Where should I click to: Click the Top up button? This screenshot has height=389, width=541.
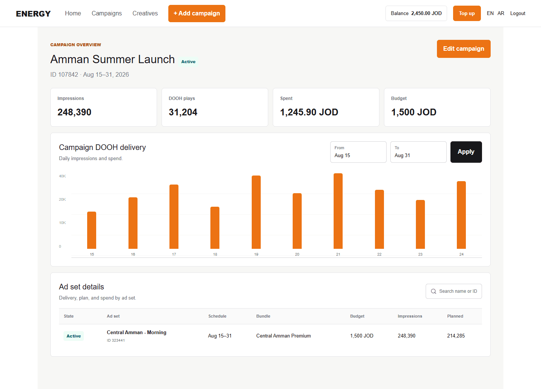(x=467, y=13)
